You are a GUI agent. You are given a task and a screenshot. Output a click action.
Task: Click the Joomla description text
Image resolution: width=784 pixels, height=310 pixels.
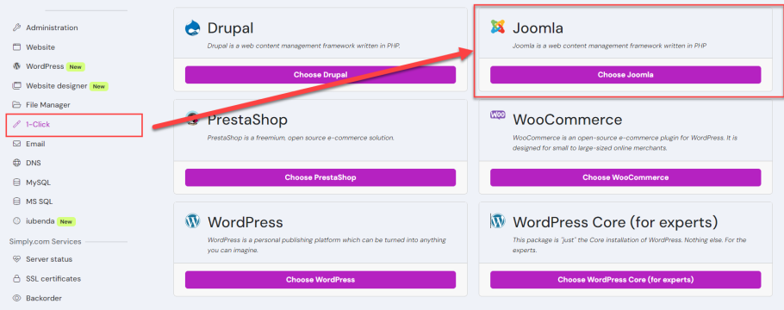click(x=609, y=46)
